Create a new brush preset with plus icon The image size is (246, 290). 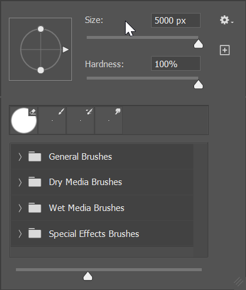pos(225,50)
